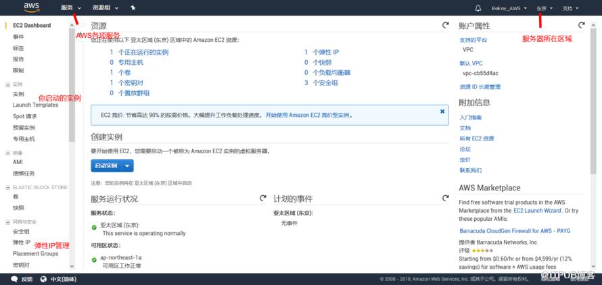Image resolution: width=602 pixels, height=285 pixels.
Task: Open 联系我们 link
Action: (471, 170)
